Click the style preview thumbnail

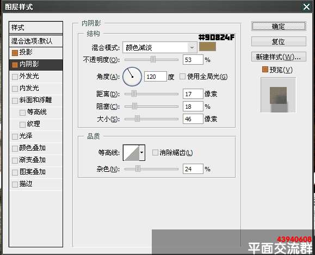click(278, 95)
